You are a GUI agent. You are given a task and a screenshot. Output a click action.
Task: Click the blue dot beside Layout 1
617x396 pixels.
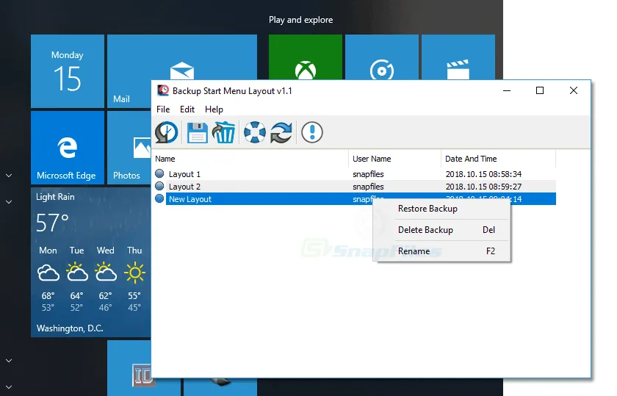[x=159, y=173]
